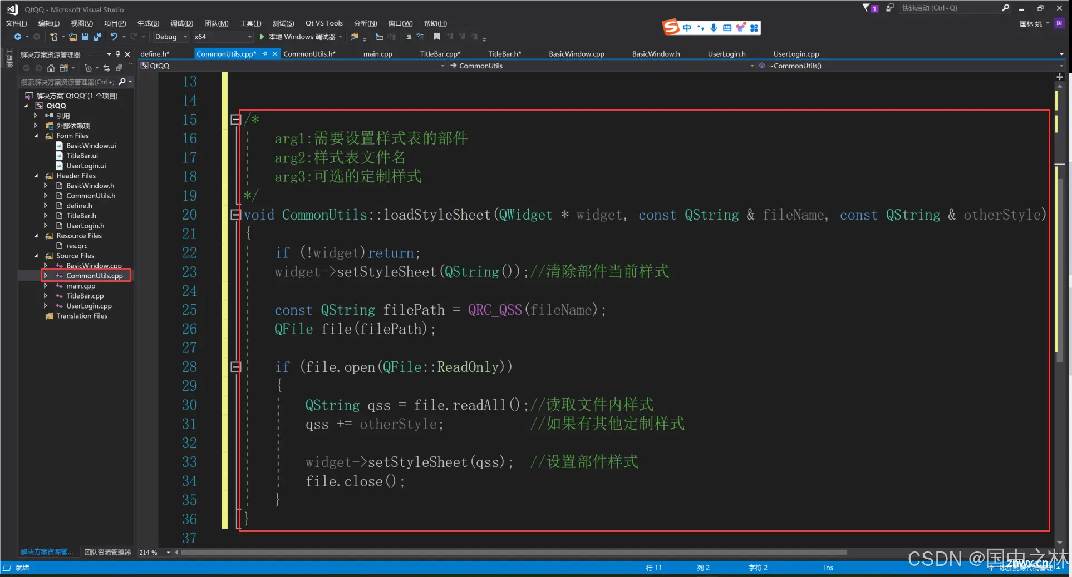The image size is (1072, 577).
Task: Click Sogou toolbox grid icon
Action: [754, 27]
